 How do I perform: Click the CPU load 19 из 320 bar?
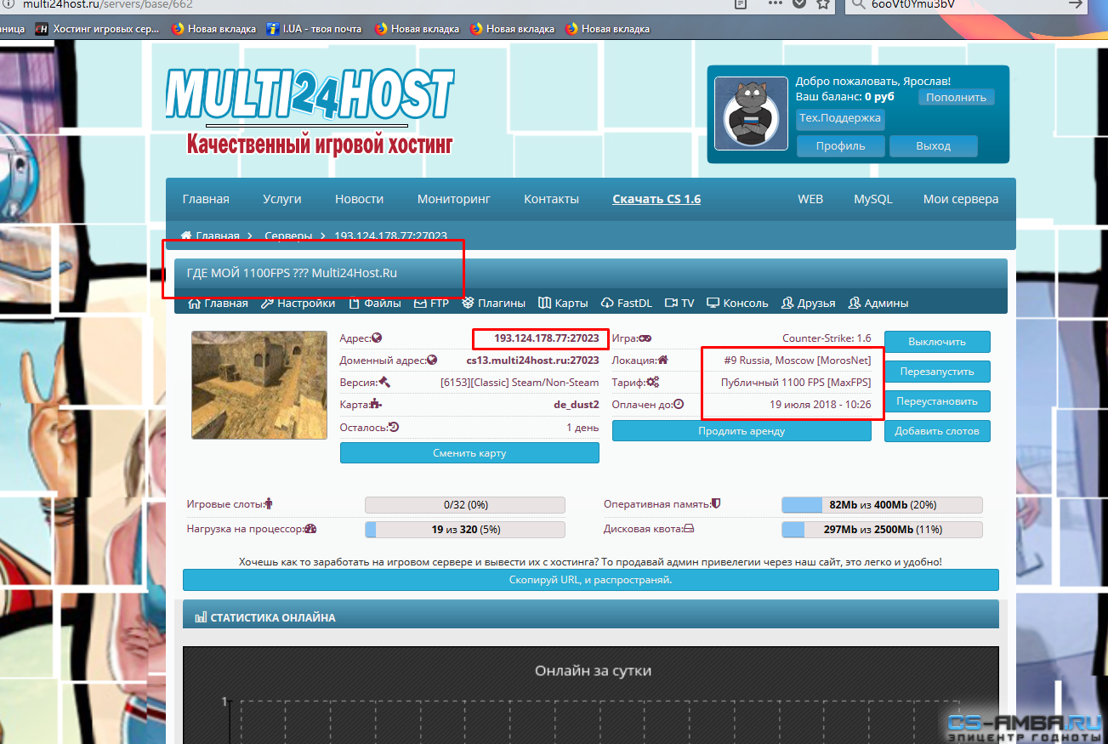465,530
